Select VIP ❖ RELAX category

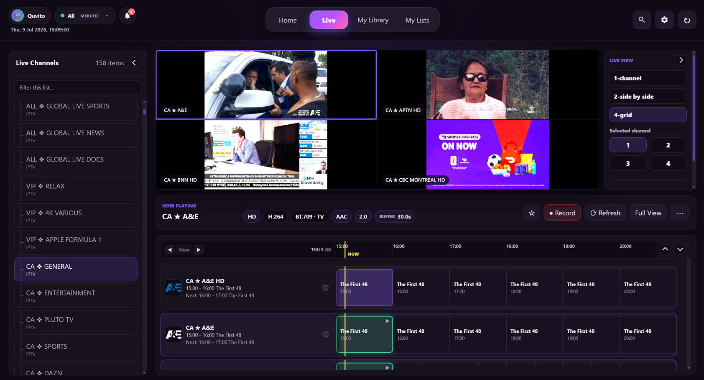tap(76, 189)
